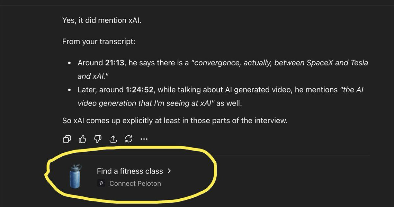Image resolution: width=394 pixels, height=207 pixels.
Task: Click the share/export arrow icon
Action: [113, 139]
